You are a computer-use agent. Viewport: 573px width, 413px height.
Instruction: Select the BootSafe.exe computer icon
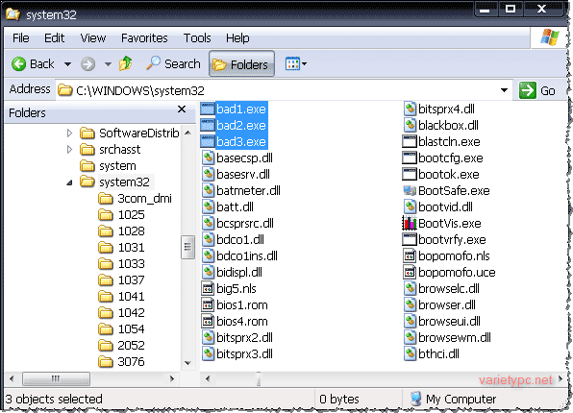coord(410,190)
